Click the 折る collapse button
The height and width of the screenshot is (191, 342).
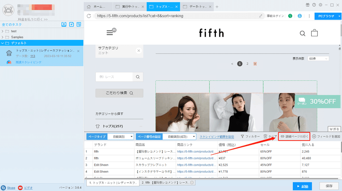334,129
